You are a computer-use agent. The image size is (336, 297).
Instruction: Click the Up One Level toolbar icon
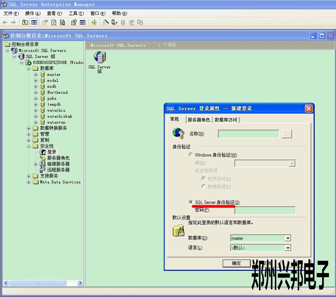click(25, 22)
